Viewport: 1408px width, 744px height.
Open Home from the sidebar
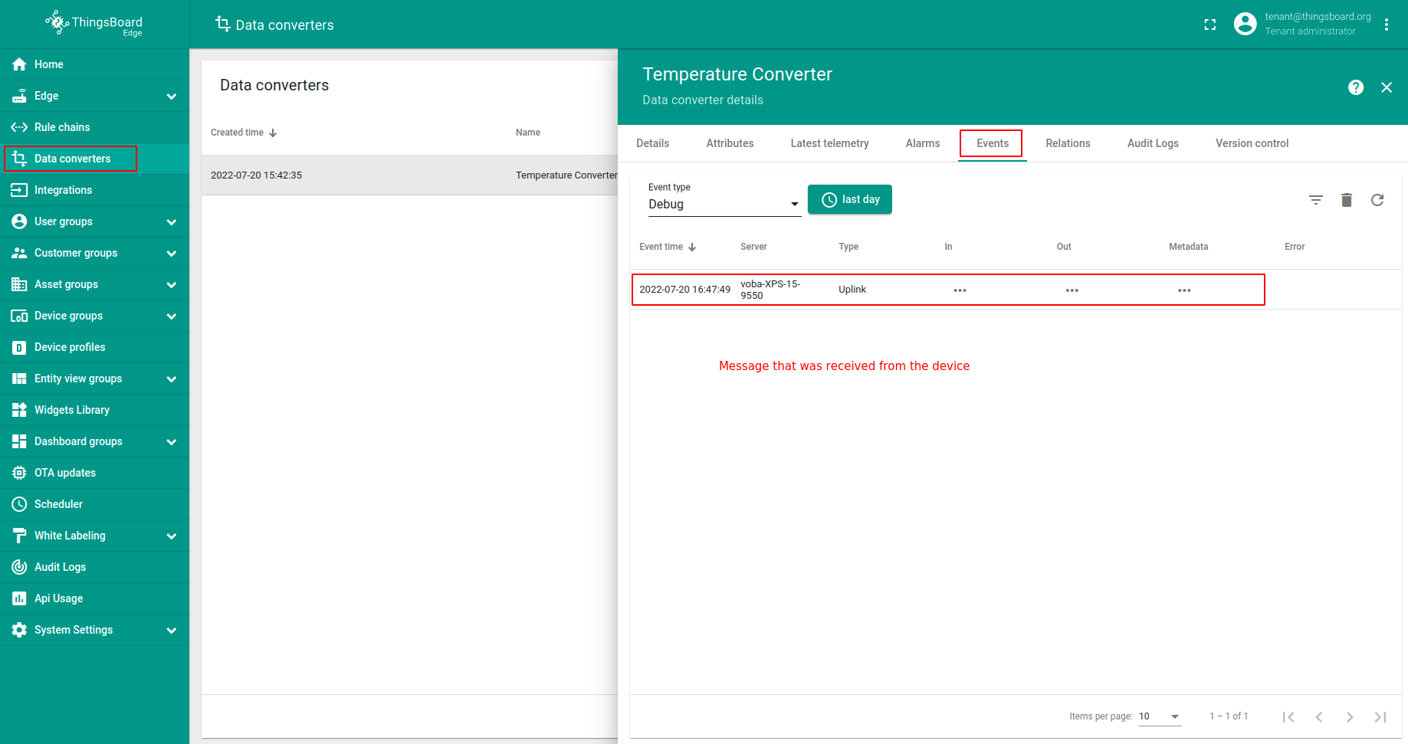94,64
